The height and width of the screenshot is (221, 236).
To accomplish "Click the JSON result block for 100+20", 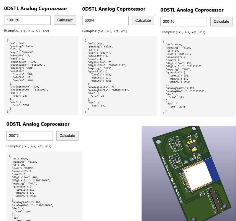I will click(41, 76).
